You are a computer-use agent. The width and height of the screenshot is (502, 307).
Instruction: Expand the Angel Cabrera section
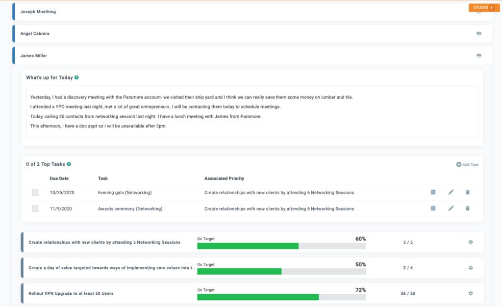pos(35,34)
